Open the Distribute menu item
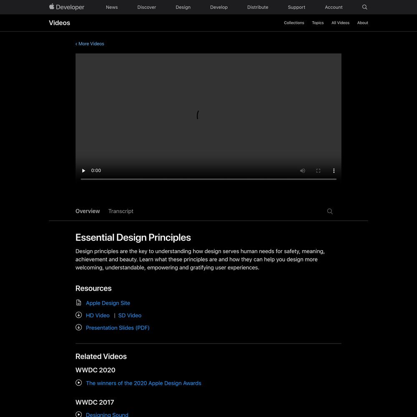The width and height of the screenshot is (417, 417). 258,7
